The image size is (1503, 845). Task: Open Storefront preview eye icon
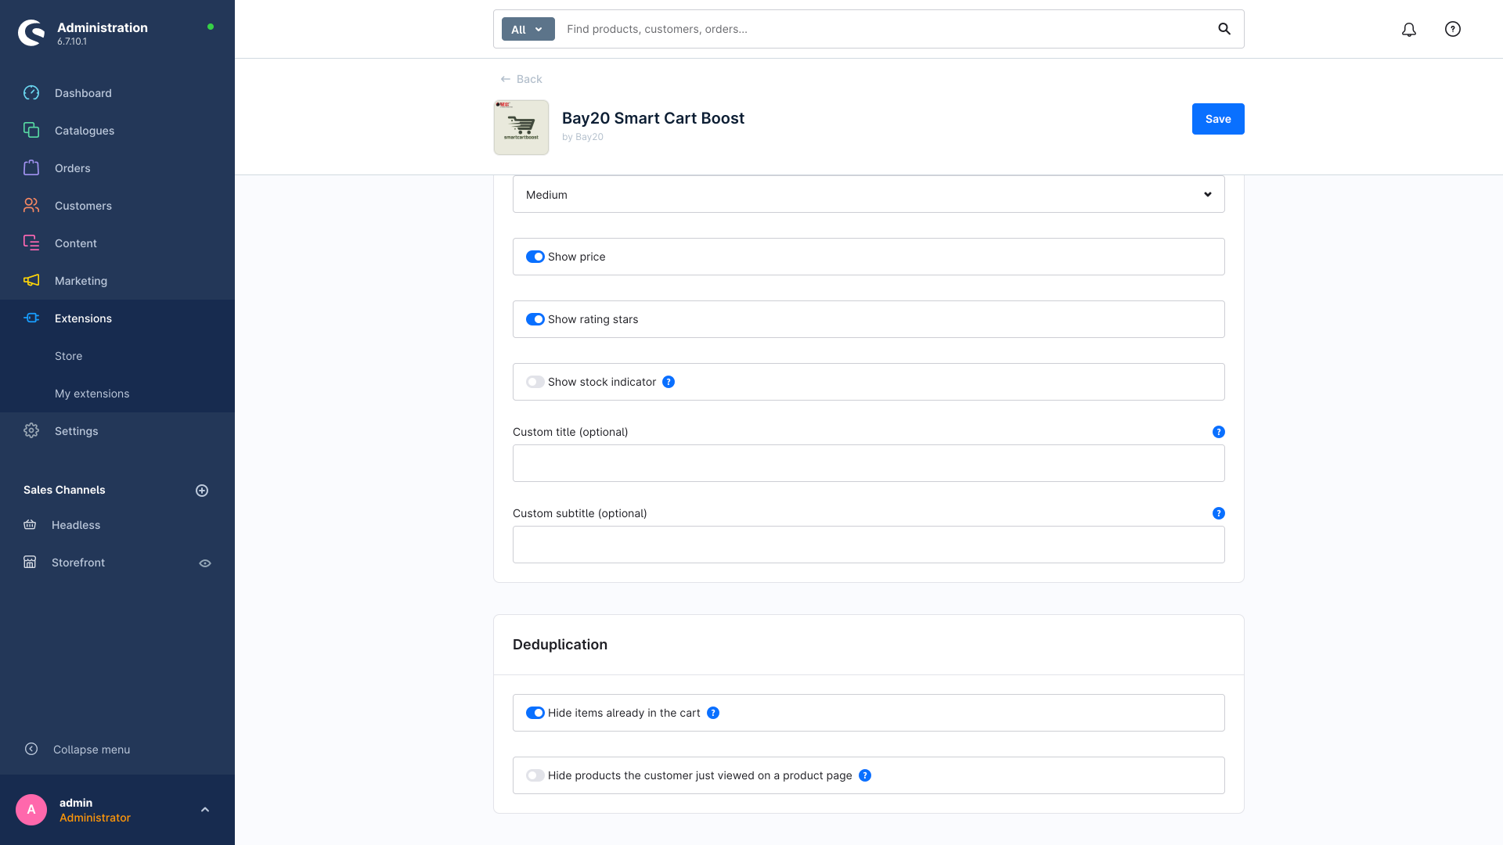coord(205,563)
